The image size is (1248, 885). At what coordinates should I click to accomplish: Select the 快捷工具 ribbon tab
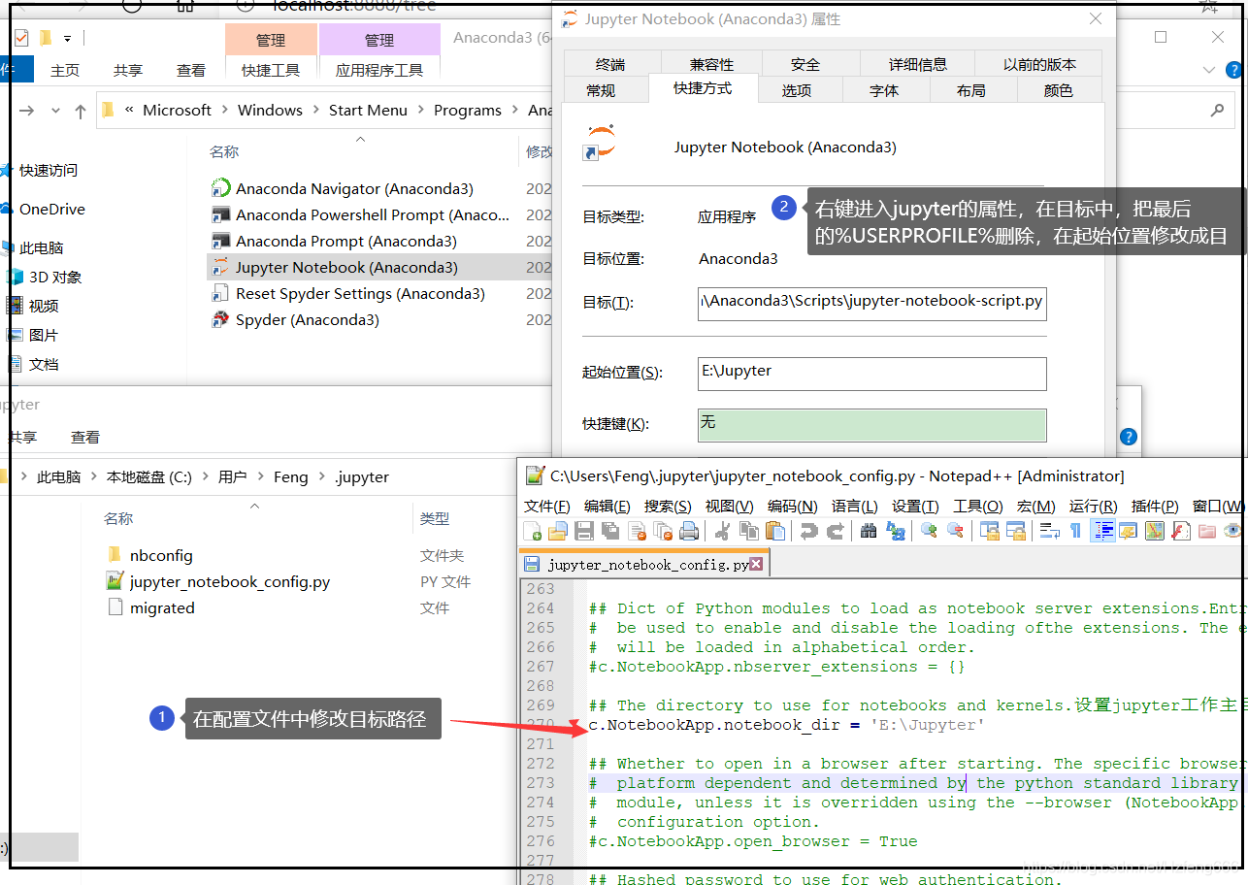click(x=271, y=70)
